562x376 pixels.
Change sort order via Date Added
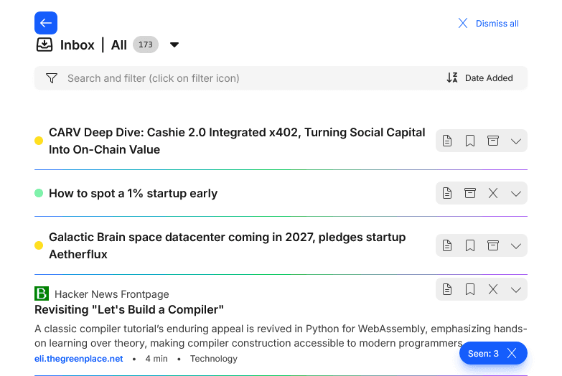tap(480, 78)
